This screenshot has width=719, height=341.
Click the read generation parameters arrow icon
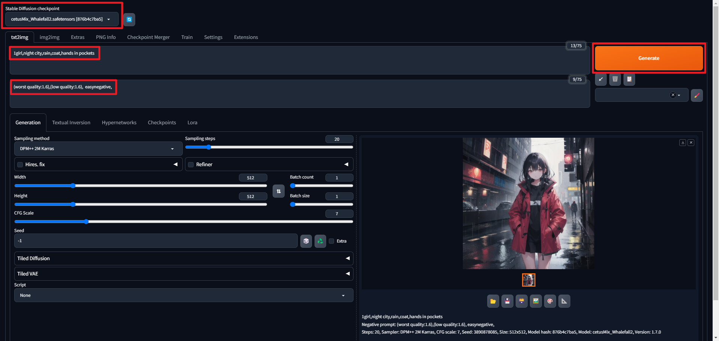(x=601, y=79)
